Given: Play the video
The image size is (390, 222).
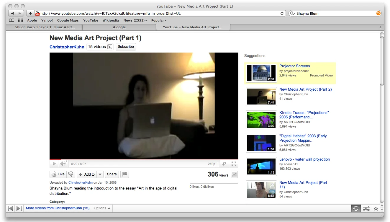Looking at the screenshot, I should coord(54,164).
